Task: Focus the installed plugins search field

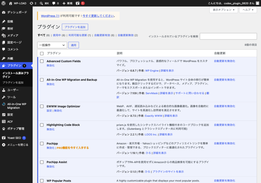Action: (228, 36)
